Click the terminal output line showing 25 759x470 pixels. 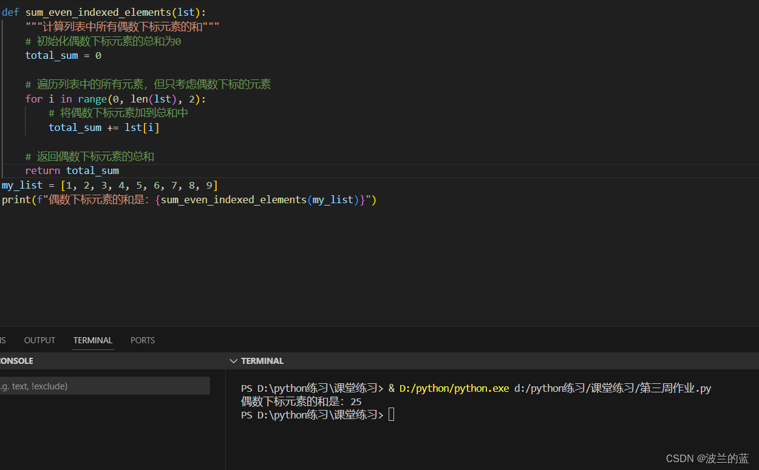[x=301, y=401]
